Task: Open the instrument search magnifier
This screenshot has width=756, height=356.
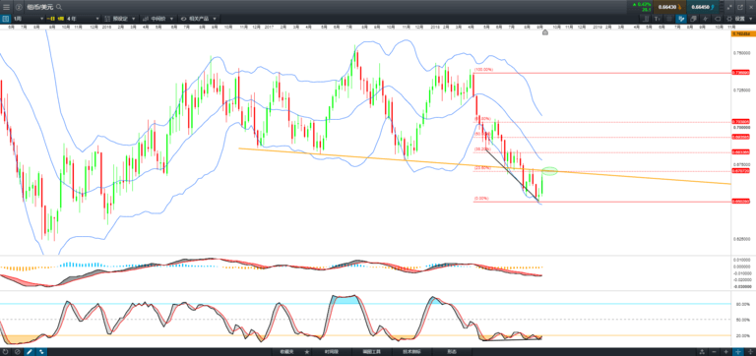Action: pos(59,7)
